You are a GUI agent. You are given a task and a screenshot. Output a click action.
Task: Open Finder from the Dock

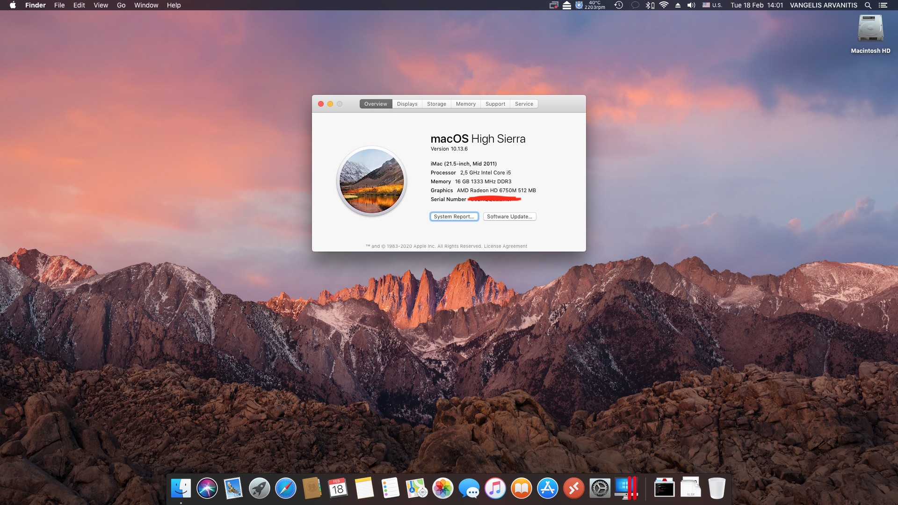coord(181,489)
